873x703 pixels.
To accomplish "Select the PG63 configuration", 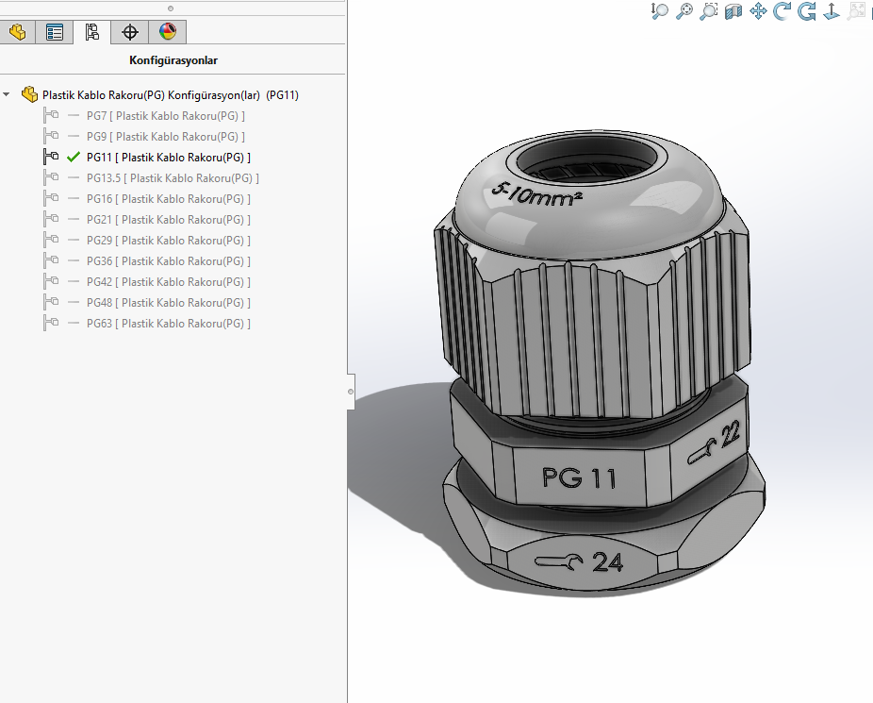I will (168, 324).
